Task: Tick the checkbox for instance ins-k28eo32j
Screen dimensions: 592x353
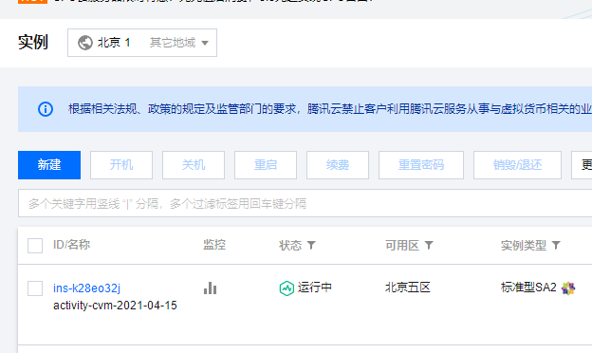Action: 35,288
